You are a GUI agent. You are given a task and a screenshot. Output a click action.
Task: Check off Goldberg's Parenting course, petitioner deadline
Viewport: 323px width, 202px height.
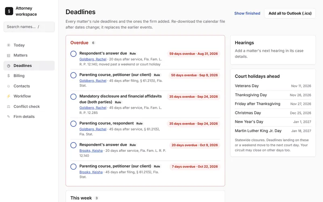(73, 75)
